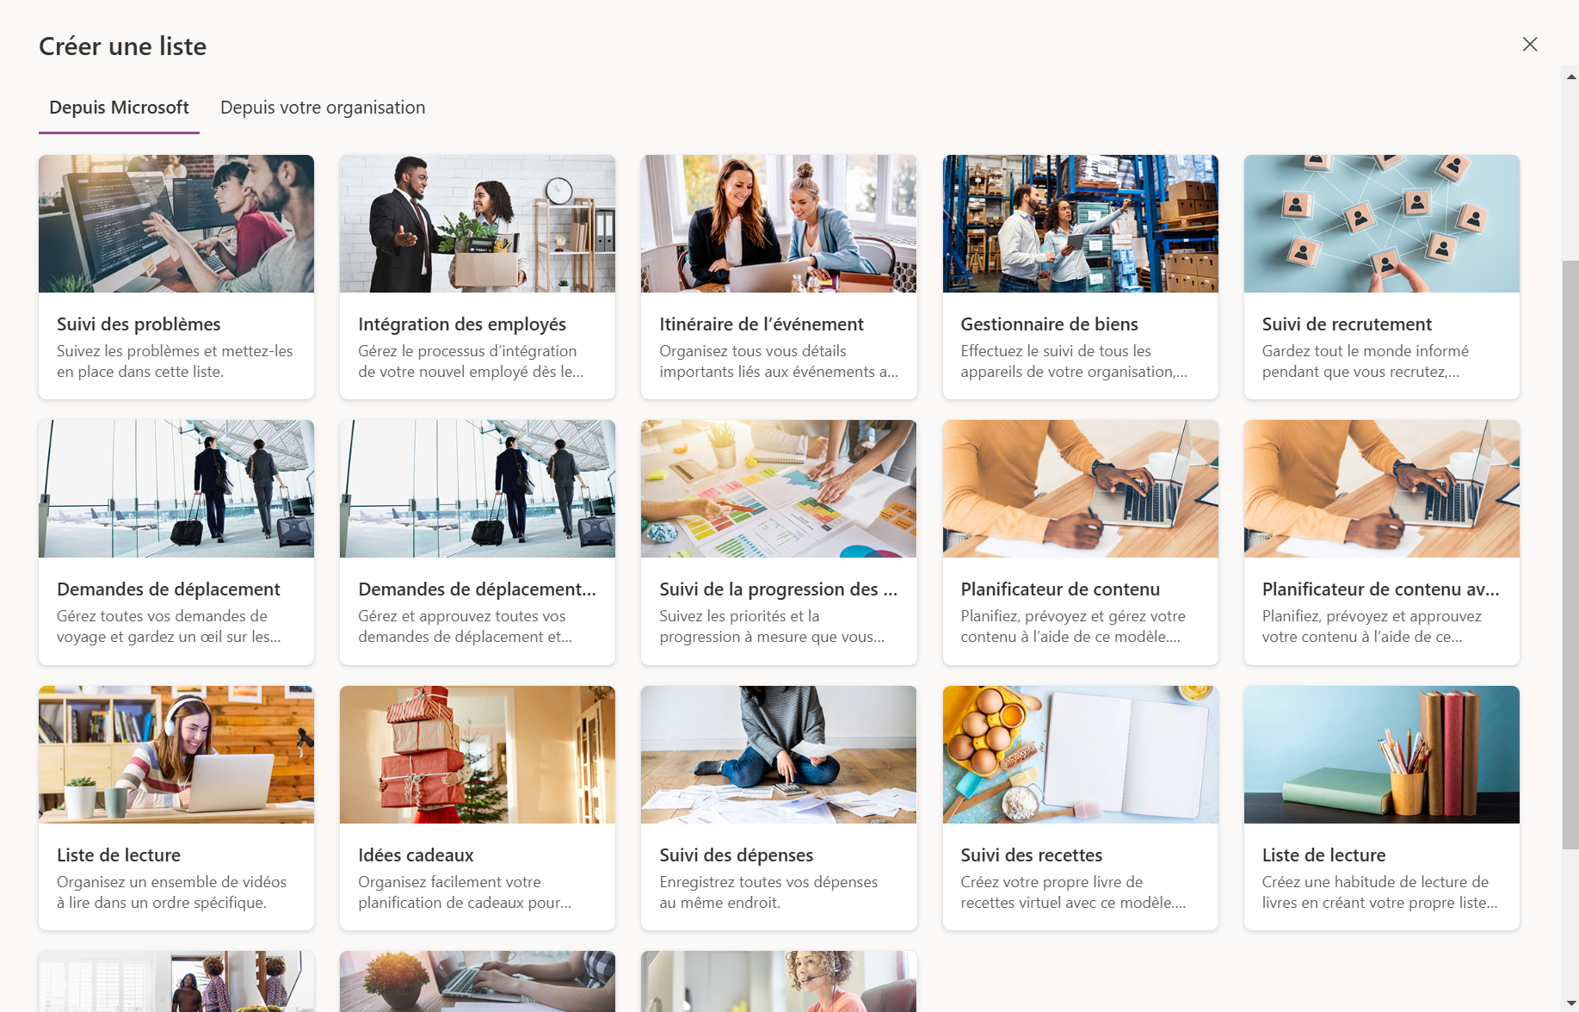Switch to the Depuis Microsoft tab
Image resolution: width=1579 pixels, height=1012 pixels.
(x=119, y=108)
